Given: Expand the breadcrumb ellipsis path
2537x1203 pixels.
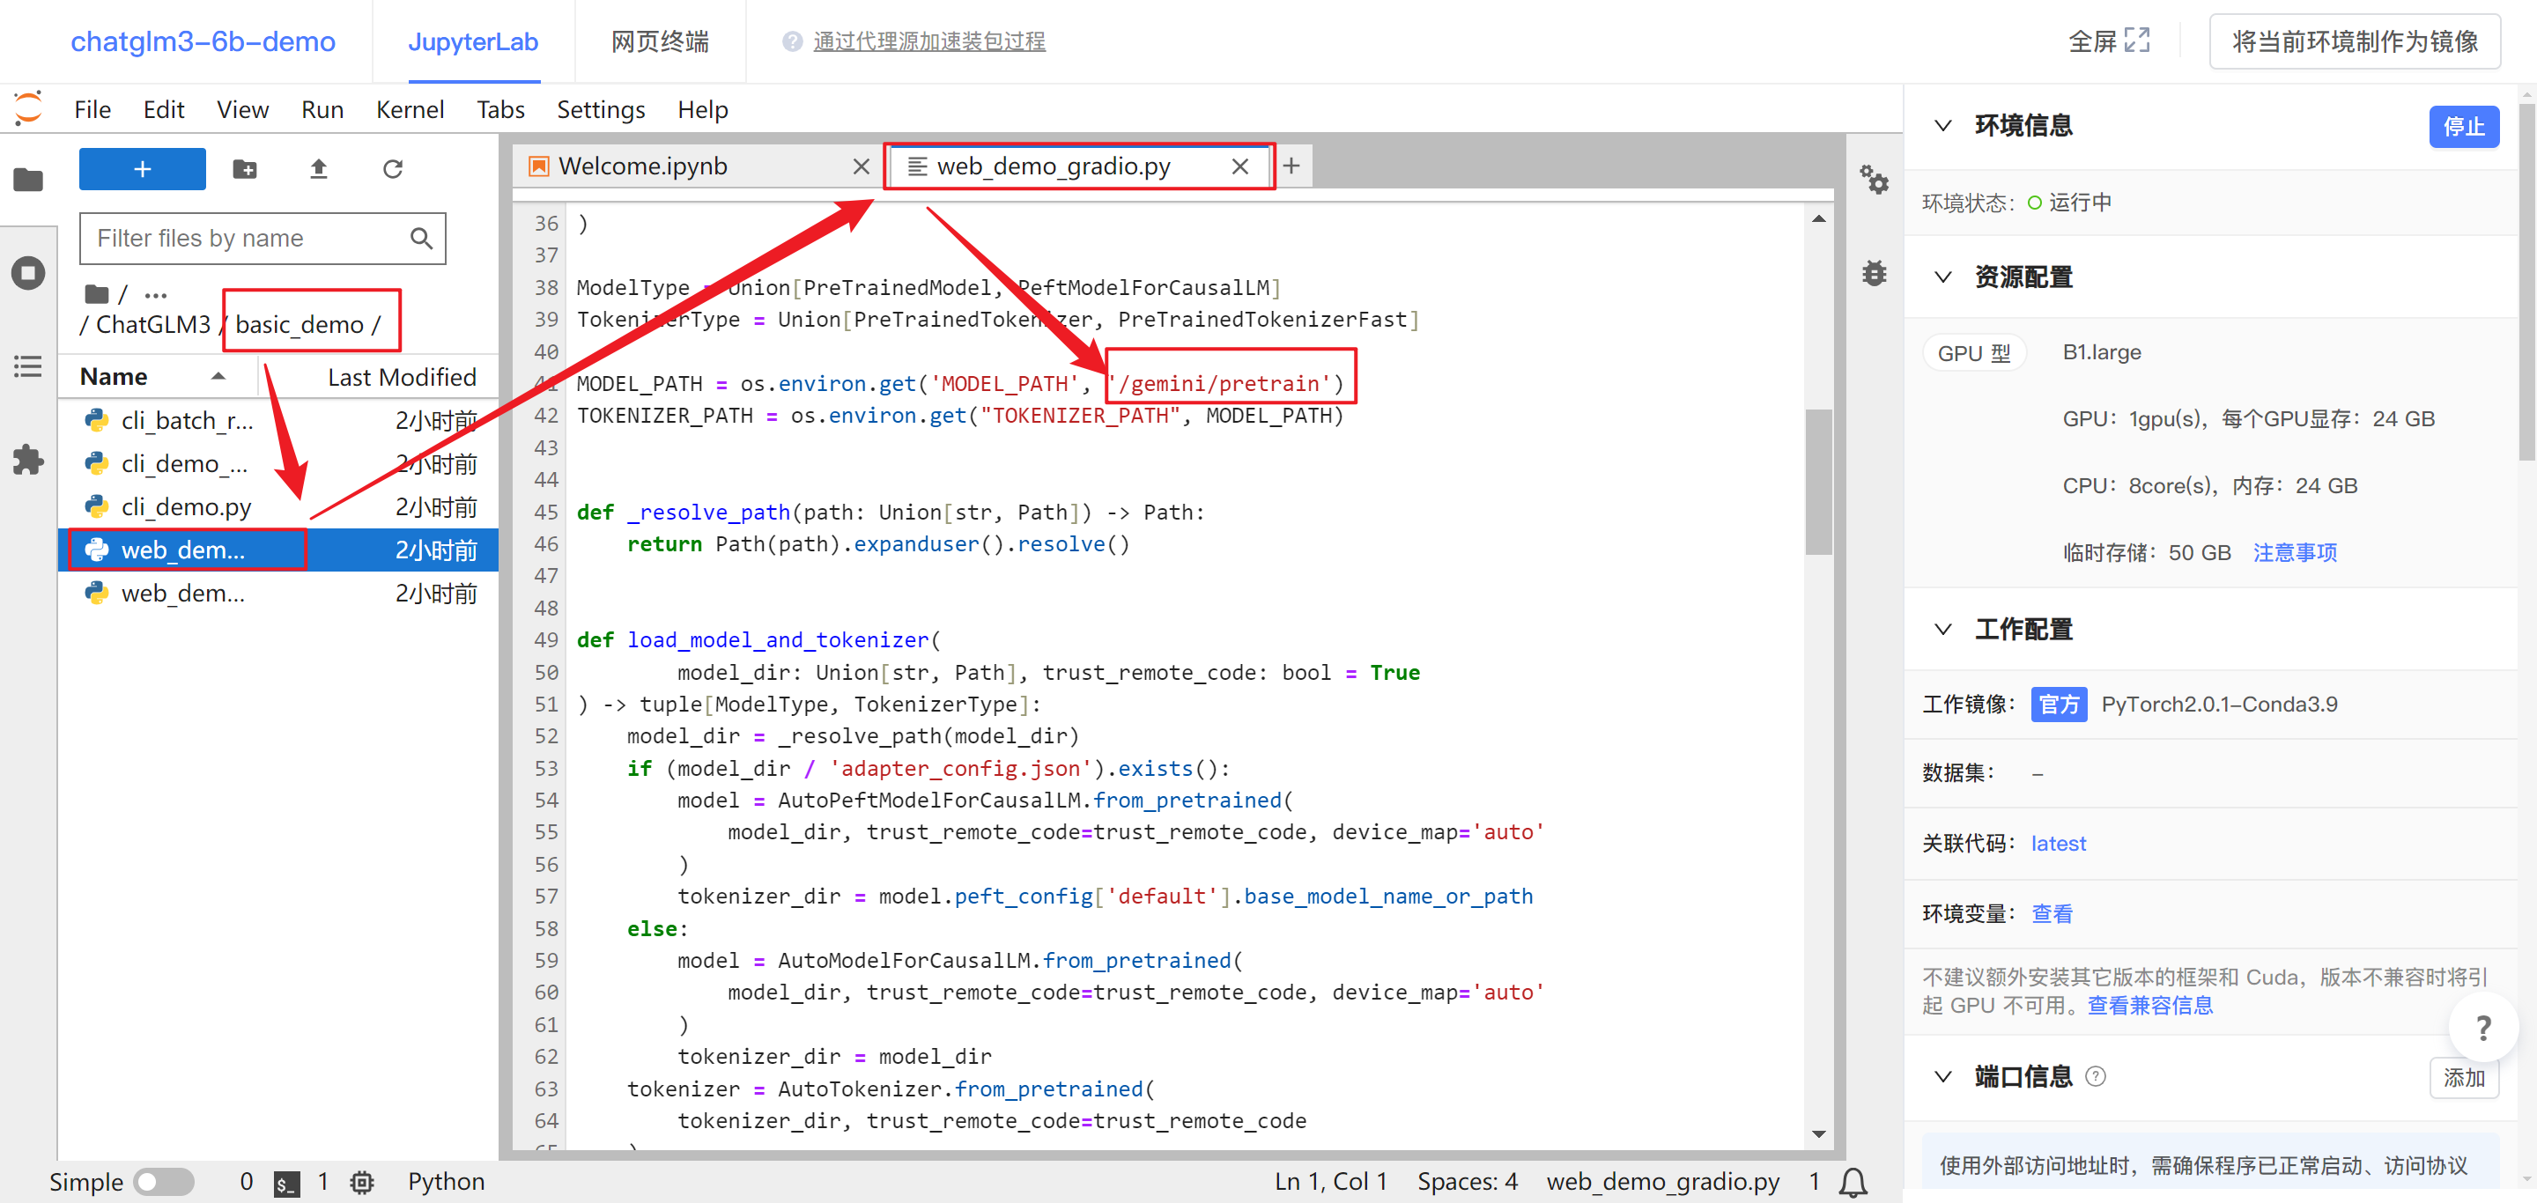Looking at the screenshot, I should (x=156, y=294).
